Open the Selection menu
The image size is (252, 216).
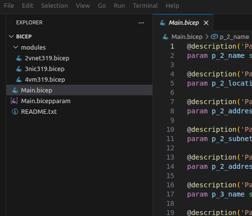click(x=54, y=6)
